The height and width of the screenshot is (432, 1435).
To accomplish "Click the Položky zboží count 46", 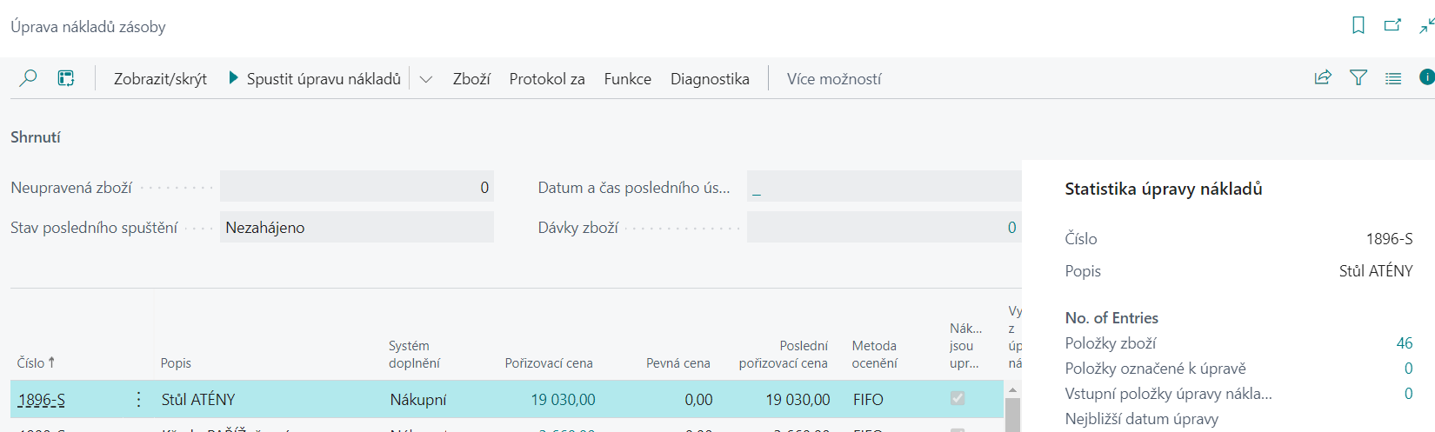I will click(1405, 343).
